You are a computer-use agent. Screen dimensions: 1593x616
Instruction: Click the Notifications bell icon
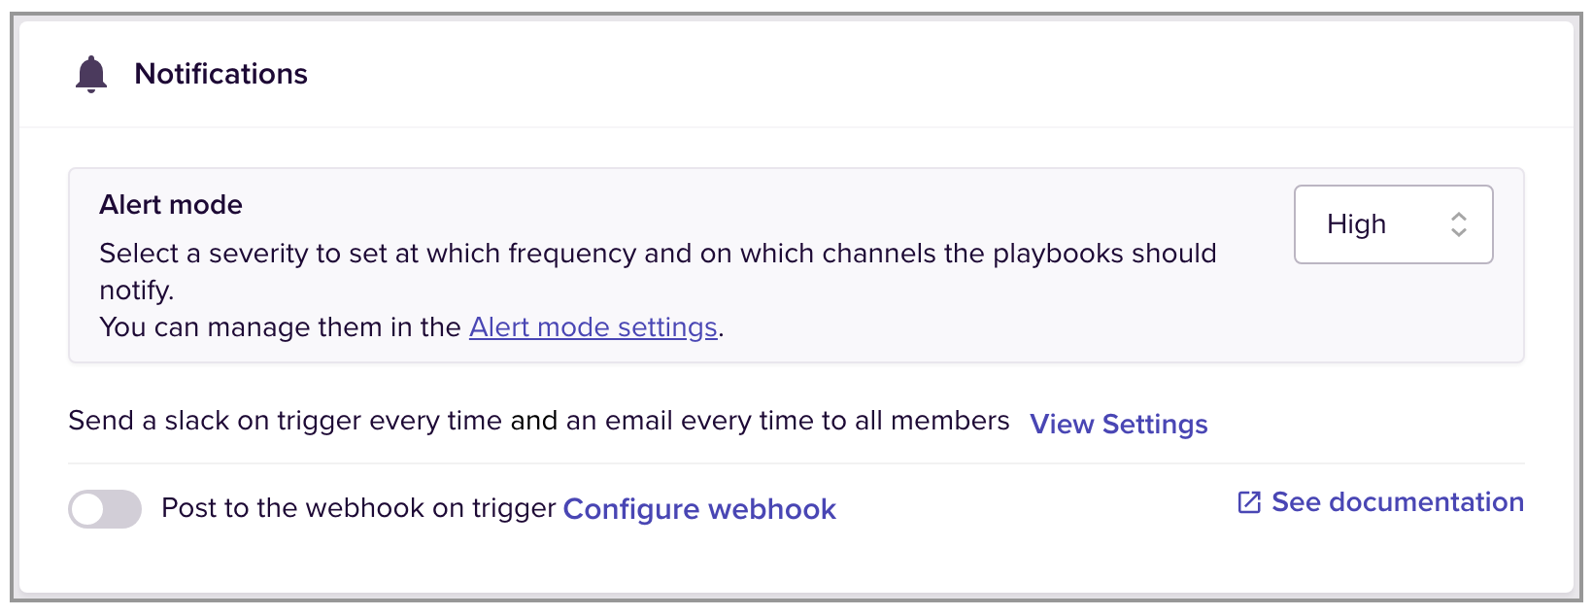click(x=91, y=74)
